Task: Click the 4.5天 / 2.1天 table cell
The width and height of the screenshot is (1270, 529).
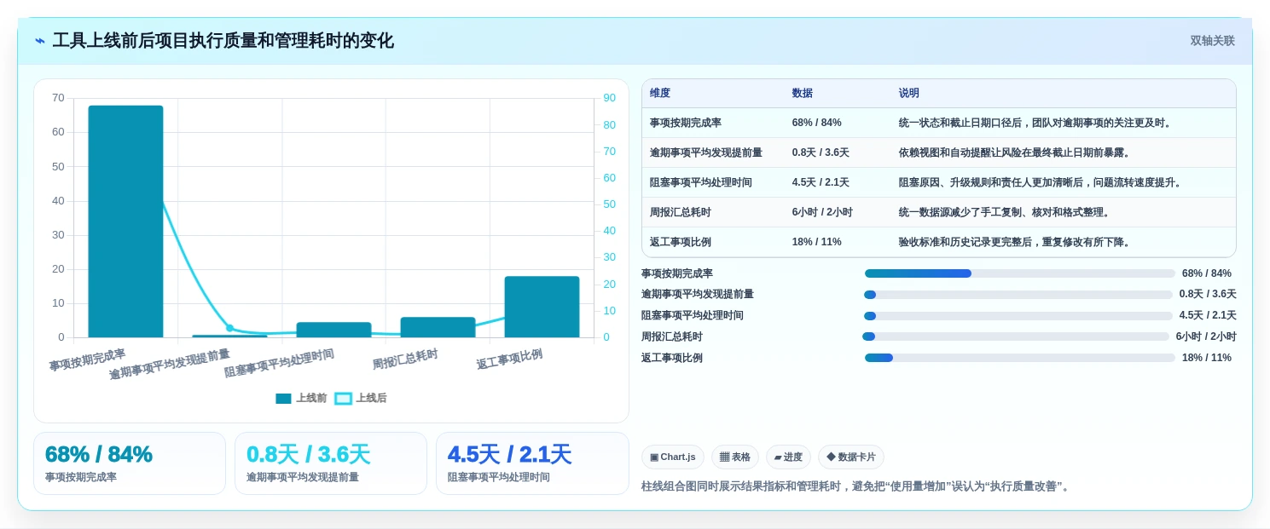Action: coord(821,182)
